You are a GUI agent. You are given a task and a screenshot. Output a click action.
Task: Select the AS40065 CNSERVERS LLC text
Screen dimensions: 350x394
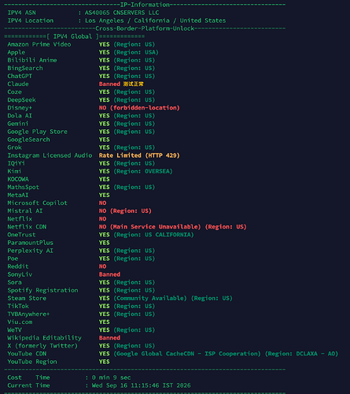coord(122,13)
